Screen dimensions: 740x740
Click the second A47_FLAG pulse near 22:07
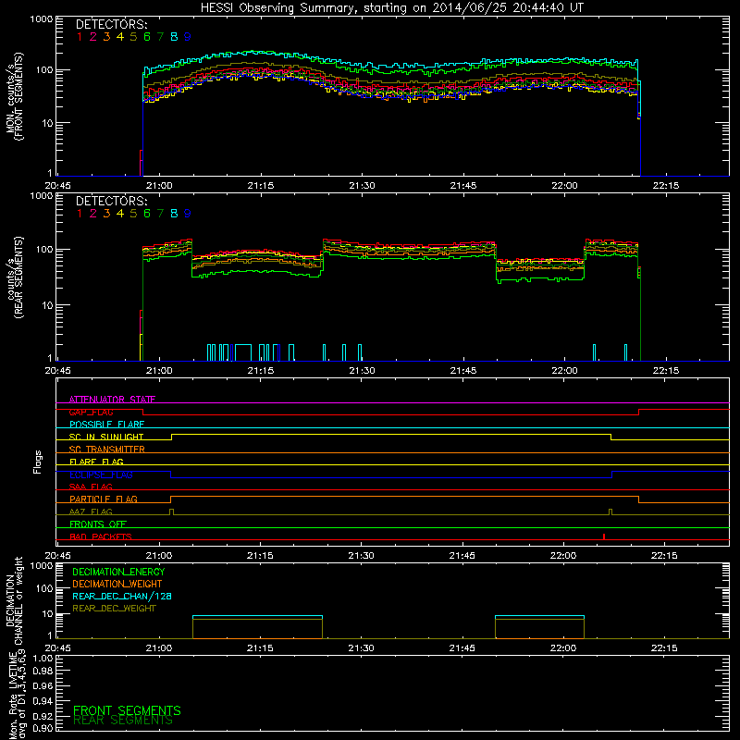pyautogui.click(x=610, y=512)
